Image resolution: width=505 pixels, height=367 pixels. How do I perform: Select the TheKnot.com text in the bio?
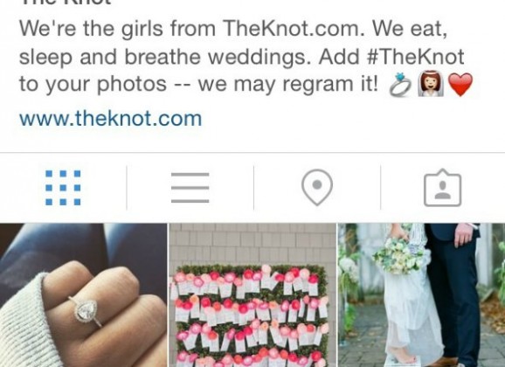coord(294,28)
